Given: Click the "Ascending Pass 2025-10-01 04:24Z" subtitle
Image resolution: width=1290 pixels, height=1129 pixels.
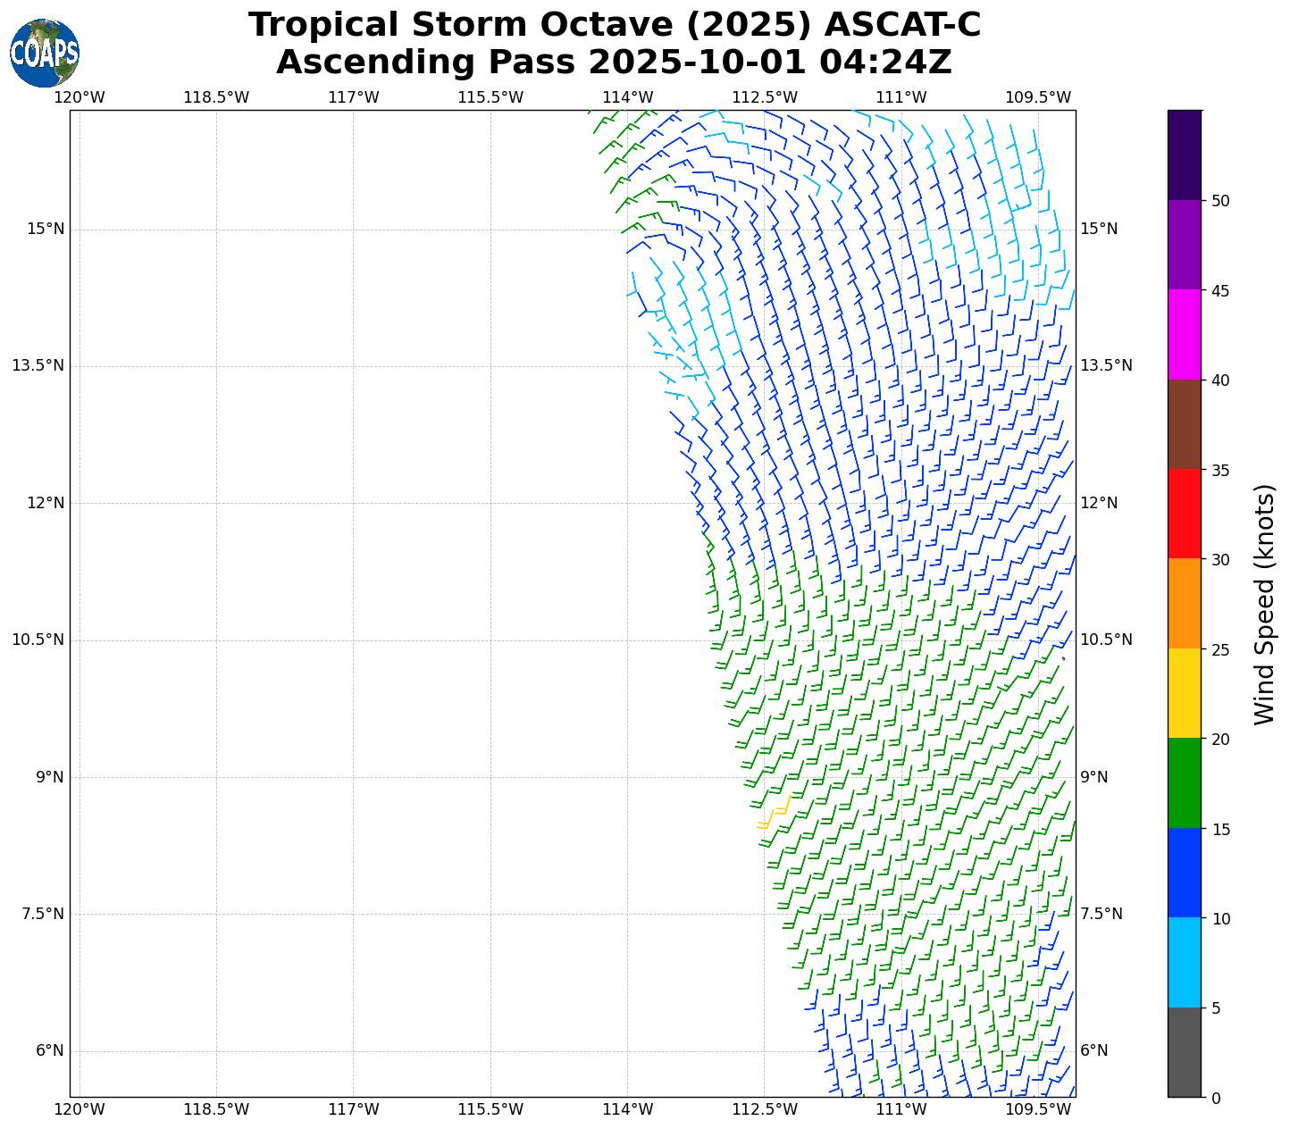Looking at the screenshot, I should click(614, 63).
